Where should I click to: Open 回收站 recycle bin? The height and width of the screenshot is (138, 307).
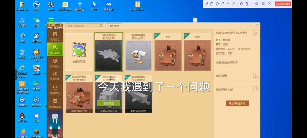click(x=22, y=54)
